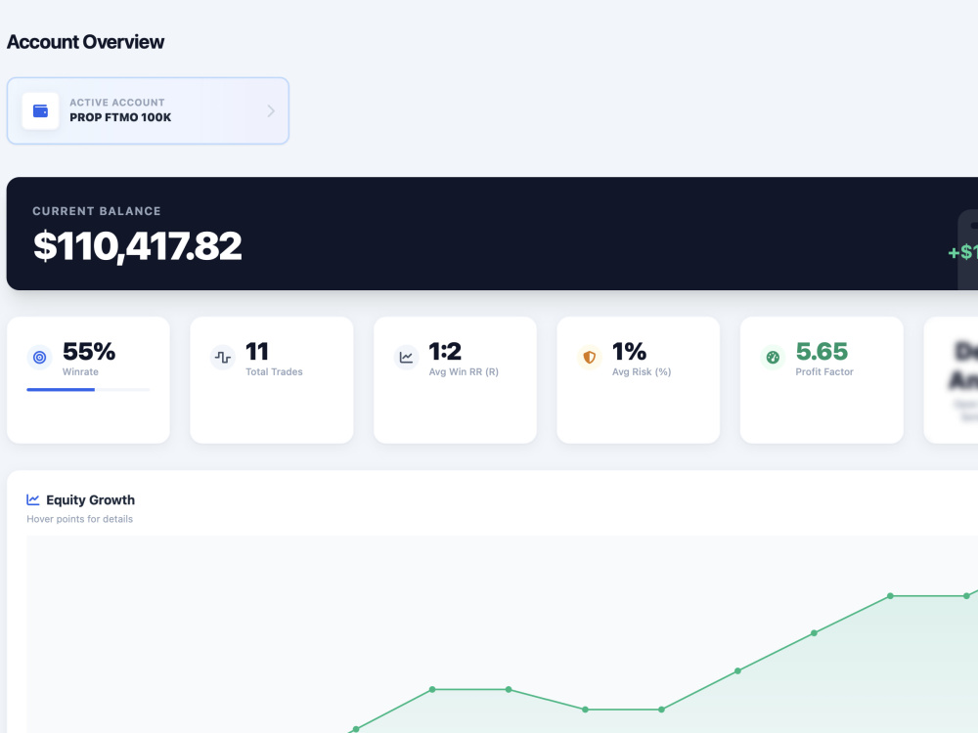Select the 5.65 Profit Factor value

click(822, 352)
